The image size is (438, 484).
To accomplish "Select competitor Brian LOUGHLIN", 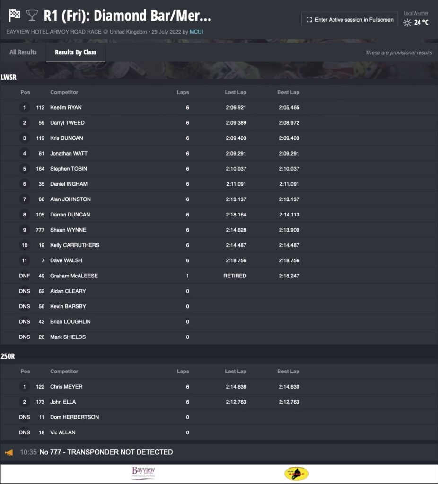I will tap(70, 321).
